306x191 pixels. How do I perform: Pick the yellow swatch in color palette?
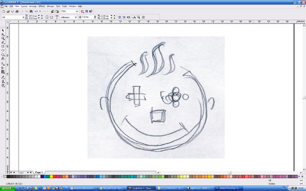51,177
